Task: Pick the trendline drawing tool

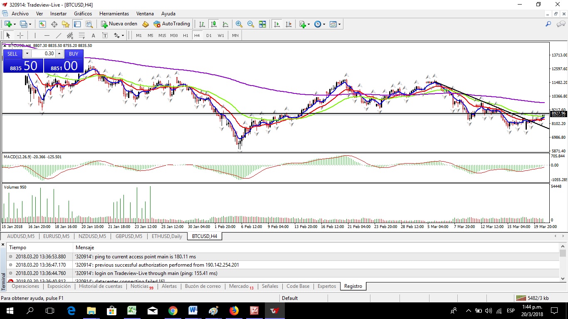Action: 59,35
